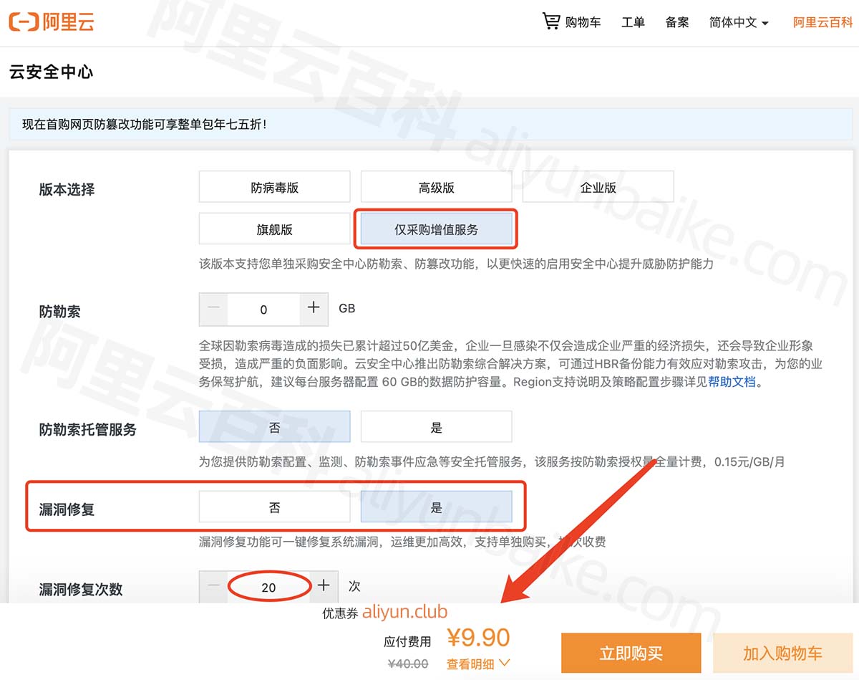Click the 防勒索托管服务 label

tap(87, 430)
